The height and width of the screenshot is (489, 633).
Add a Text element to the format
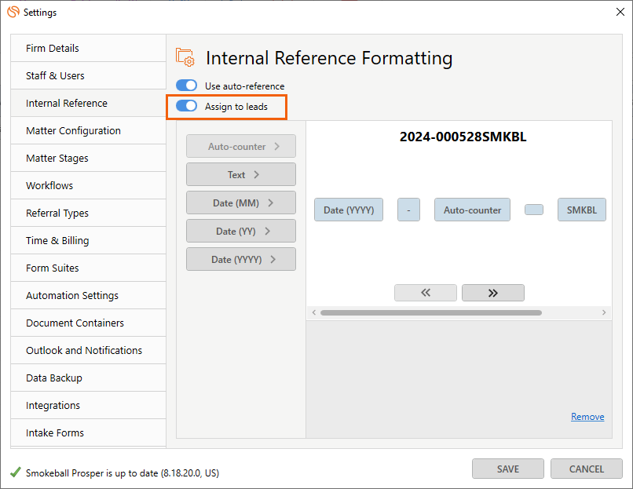[241, 174]
